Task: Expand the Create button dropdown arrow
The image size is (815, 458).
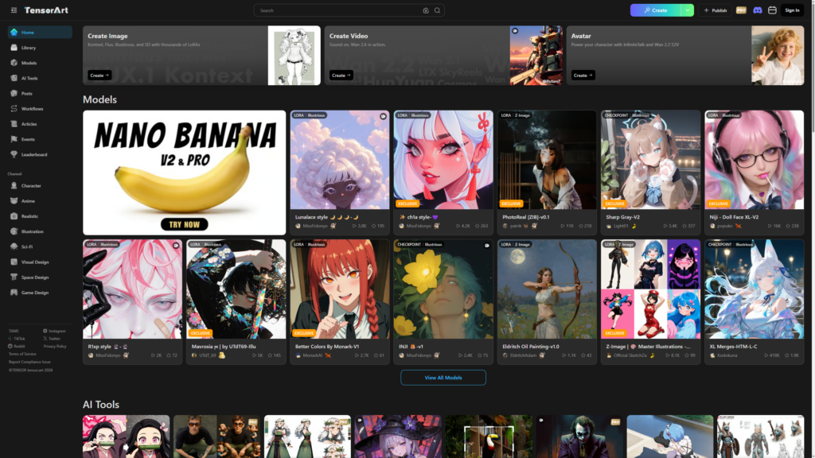Action: (687, 10)
